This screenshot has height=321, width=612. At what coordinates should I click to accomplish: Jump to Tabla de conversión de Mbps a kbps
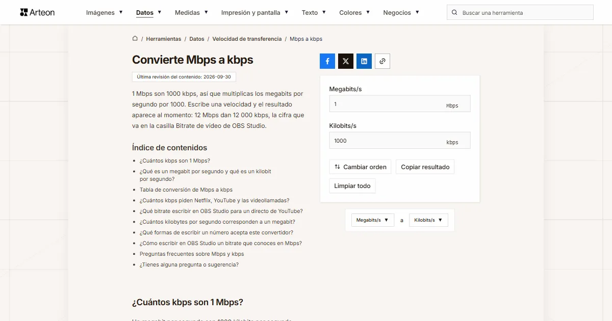(x=186, y=190)
